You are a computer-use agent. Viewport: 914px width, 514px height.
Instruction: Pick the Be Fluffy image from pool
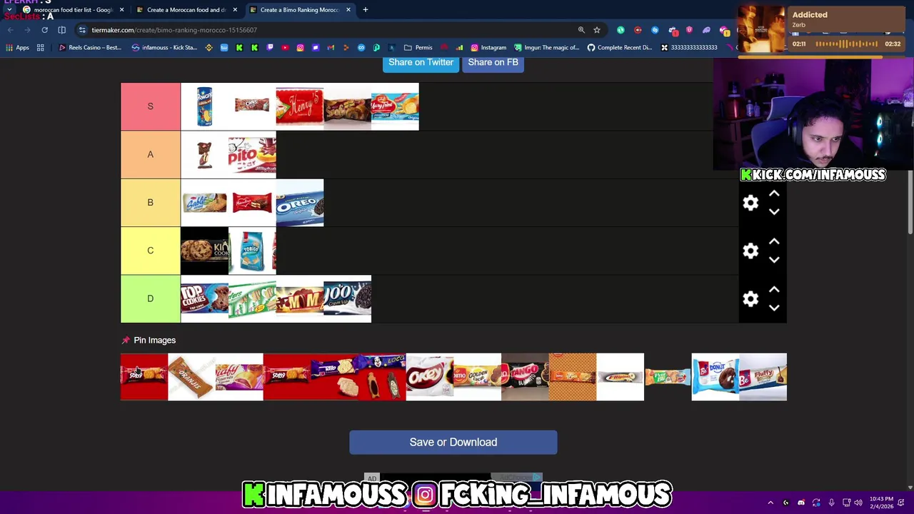(763, 377)
